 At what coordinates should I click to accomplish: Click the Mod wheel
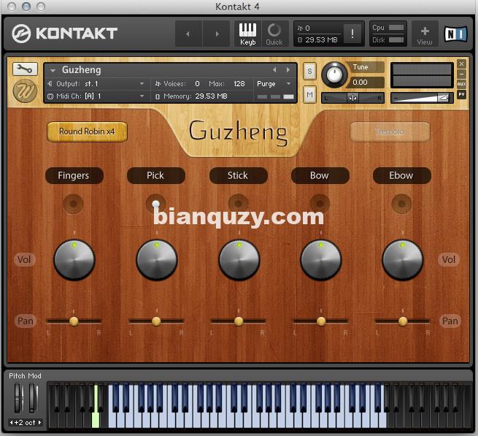pyautogui.click(x=33, y=398)
